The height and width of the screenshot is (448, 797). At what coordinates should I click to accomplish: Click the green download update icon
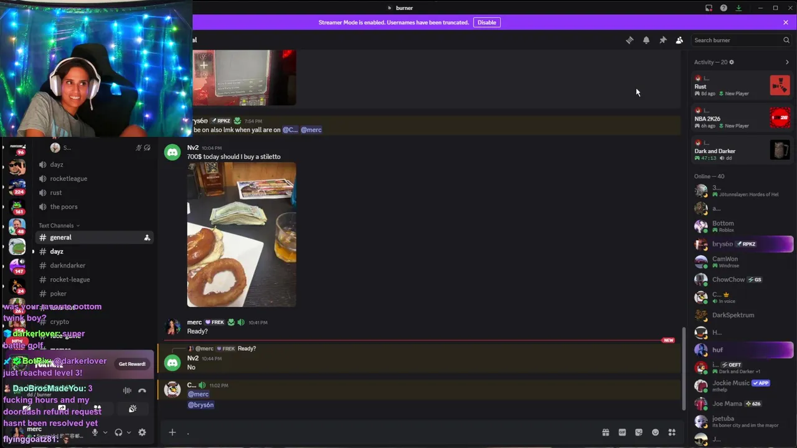[x=738, y=8]
